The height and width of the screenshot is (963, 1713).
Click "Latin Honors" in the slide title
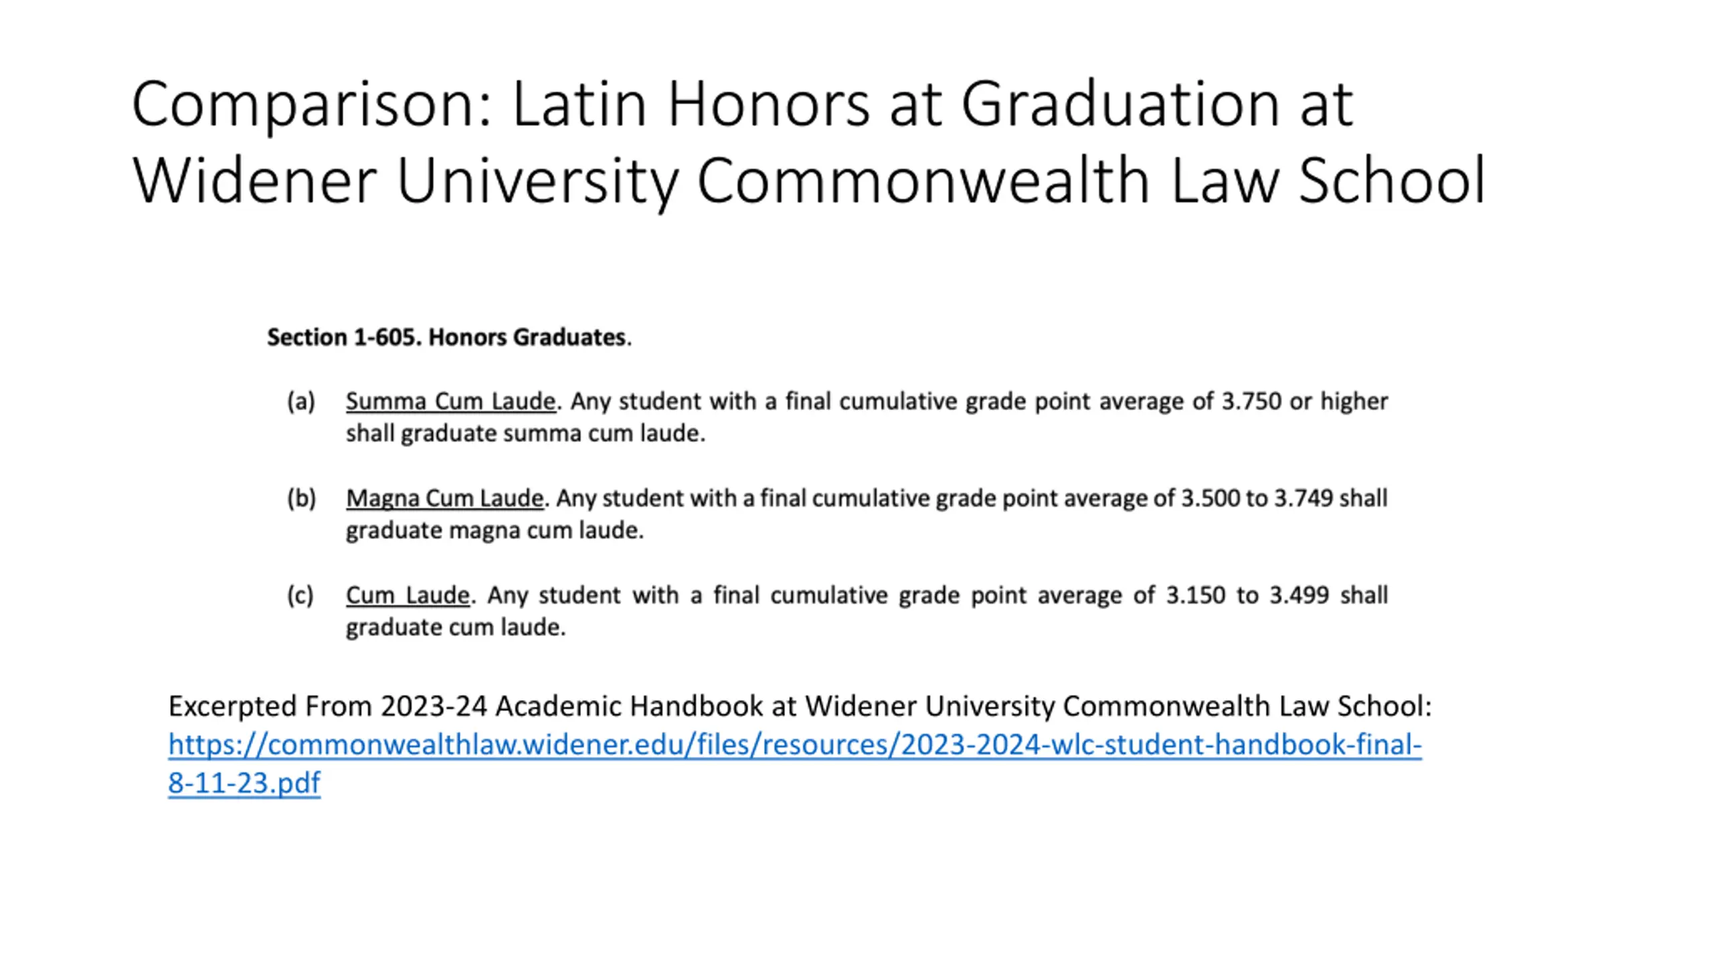[691, 104]
